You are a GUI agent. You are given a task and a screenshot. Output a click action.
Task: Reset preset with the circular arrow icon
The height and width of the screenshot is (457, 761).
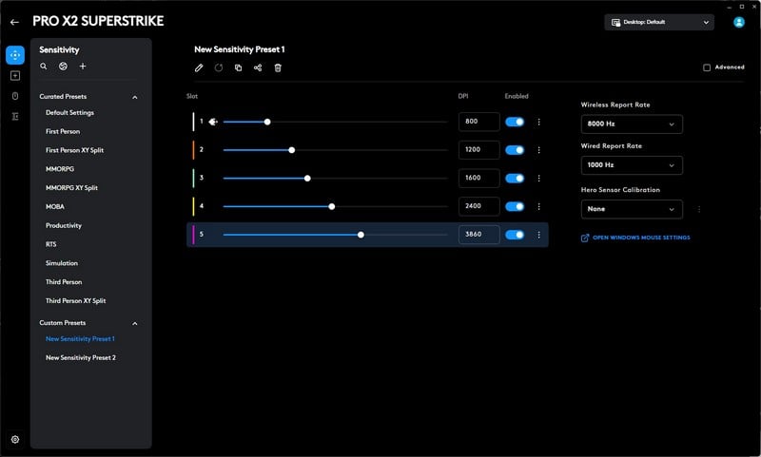click(219, 67)
